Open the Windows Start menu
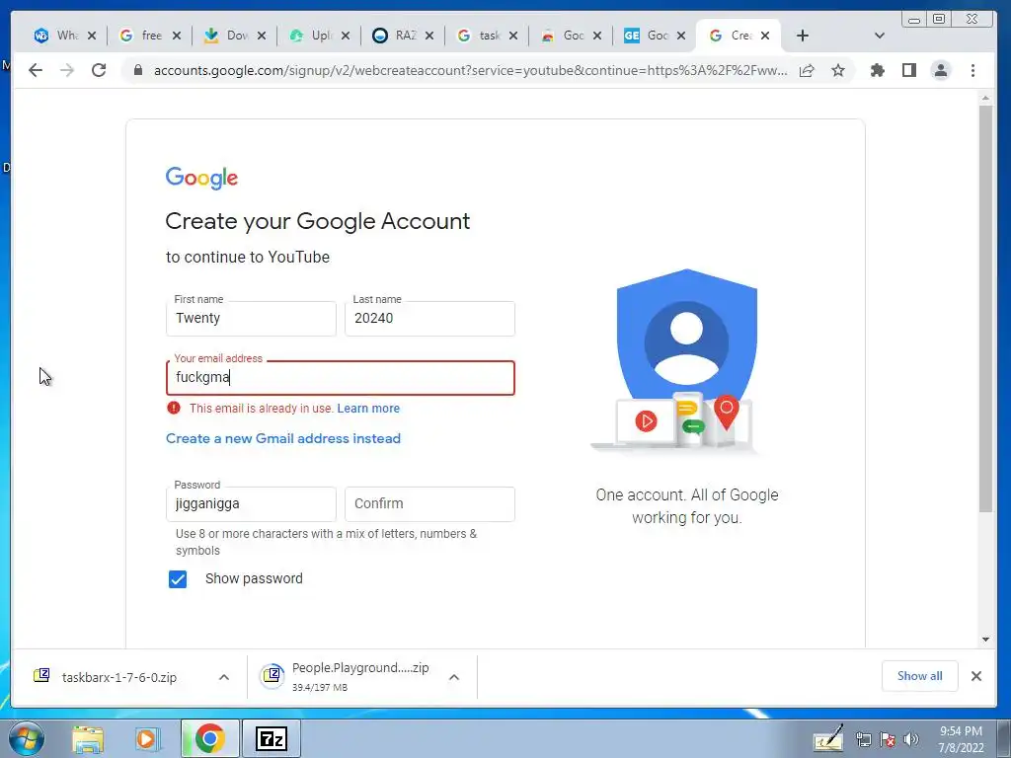Viewport: 1011px width, 758px height. tap(26, 738)
